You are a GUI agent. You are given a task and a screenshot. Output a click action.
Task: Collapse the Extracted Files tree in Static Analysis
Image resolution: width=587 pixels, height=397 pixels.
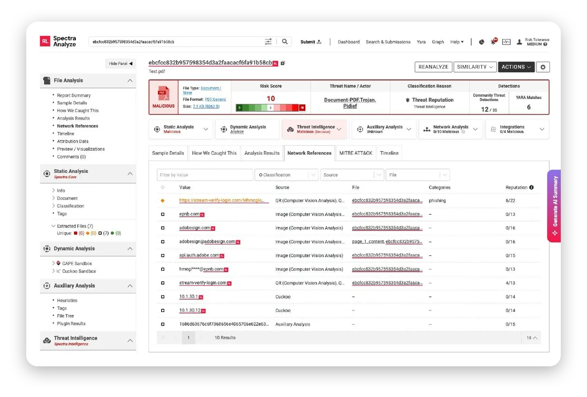[53, 226]
